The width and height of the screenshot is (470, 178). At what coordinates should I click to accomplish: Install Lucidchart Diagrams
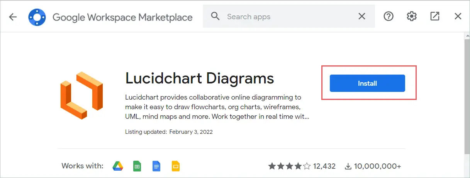click(x=367, y=83)
